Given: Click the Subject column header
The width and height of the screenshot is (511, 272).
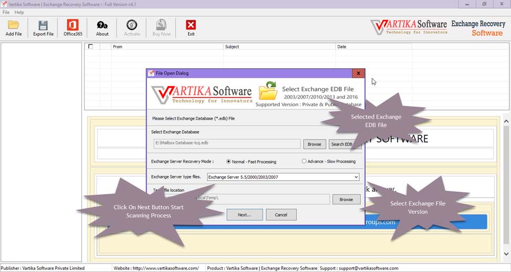Looking at the screenshot, I should coord(279,47).
